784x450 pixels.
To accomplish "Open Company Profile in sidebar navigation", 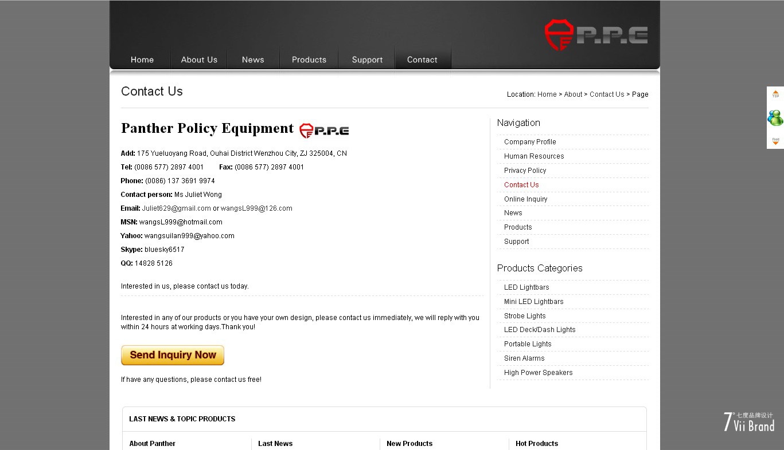I will [x=530, y=142].
